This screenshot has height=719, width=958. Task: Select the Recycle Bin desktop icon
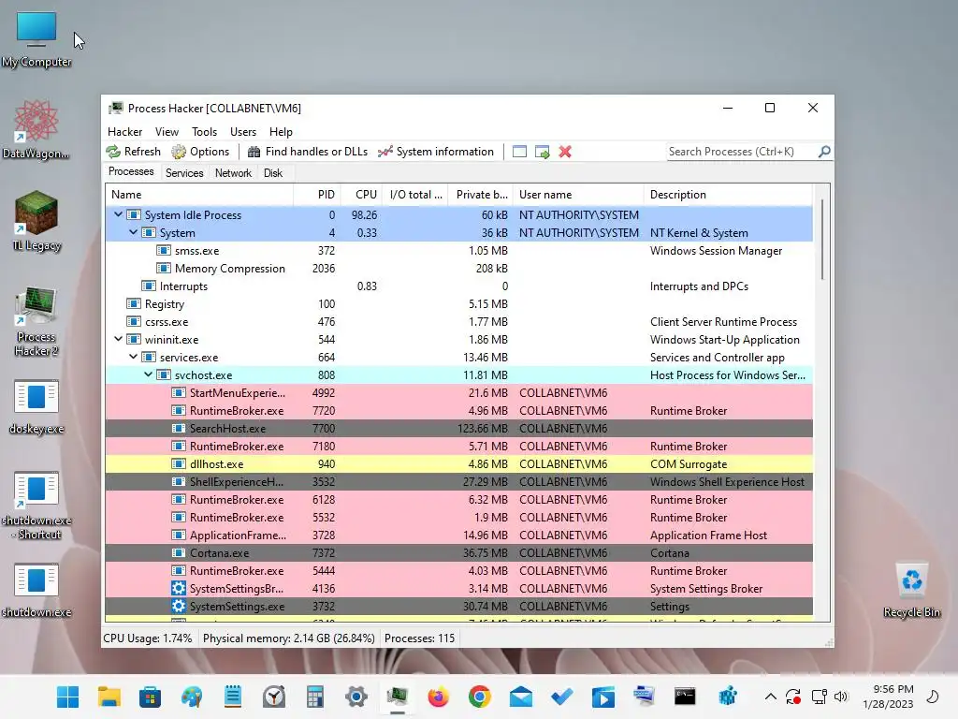(x=911, y=590)
